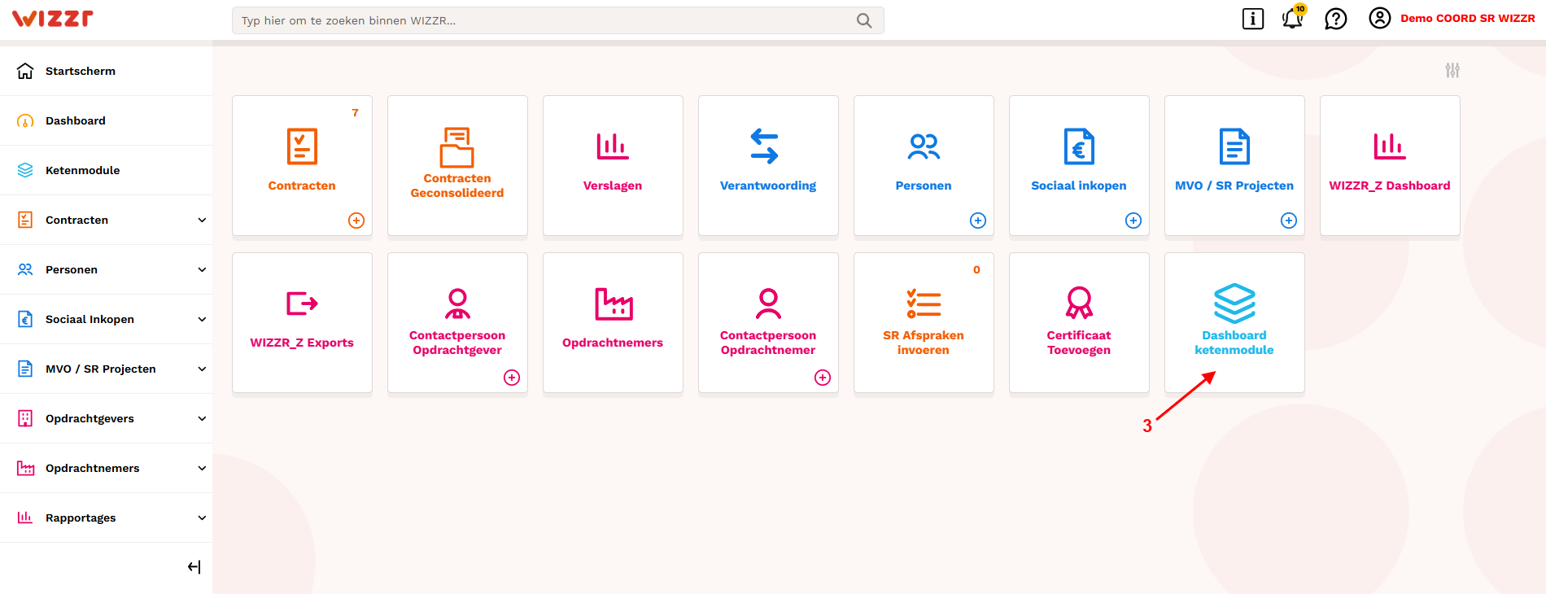Click the Opdrachtgevers building icon in sidebar
Viewport: 1546px width, 594px height.
click(25, 418)
